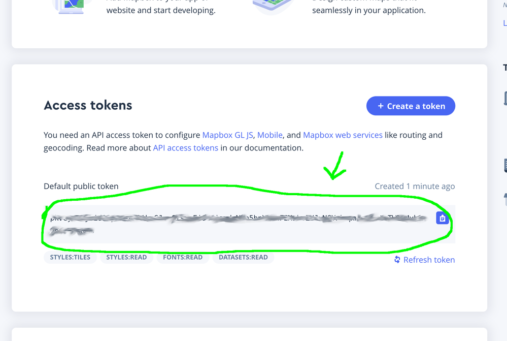507x341 pixels.
Task: Click the plus icon in Create a token
Action: pos(381,106)
